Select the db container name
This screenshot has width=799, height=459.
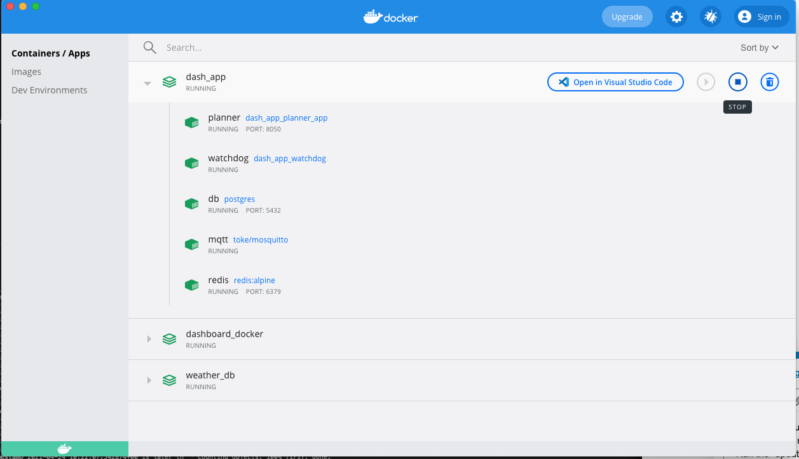(x=214, y=199)
